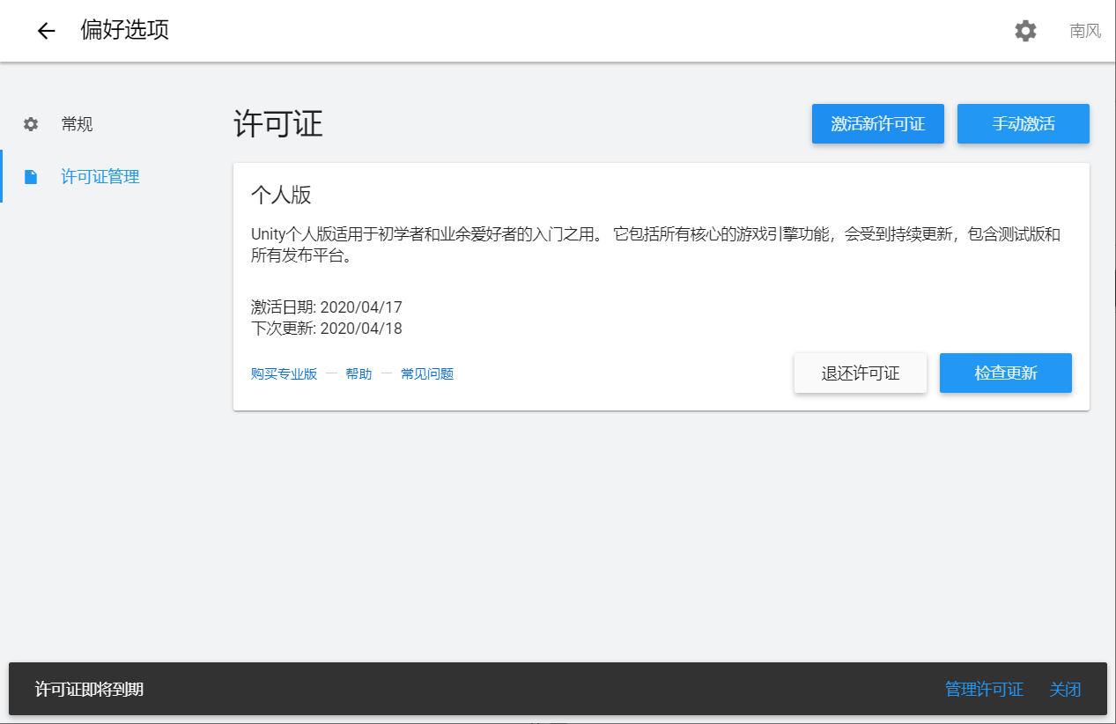The height and width of the screenshot is (724, 1116).
Task: Click 退还许可证 to return the license
Action: click(x=860, y=373)
